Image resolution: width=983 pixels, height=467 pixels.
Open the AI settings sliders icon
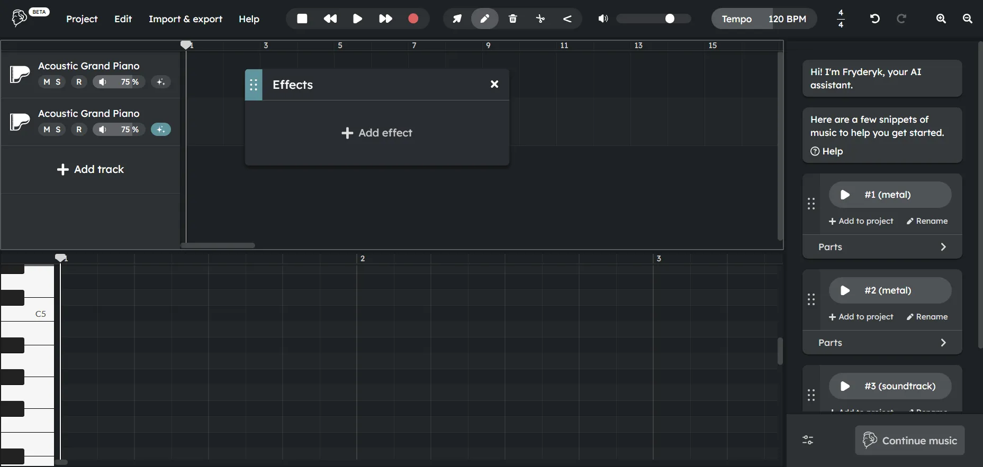pyautogui.click(x=808, y=440)
